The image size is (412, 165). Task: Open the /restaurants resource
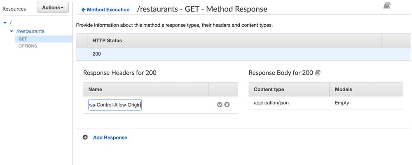point(30,31)
